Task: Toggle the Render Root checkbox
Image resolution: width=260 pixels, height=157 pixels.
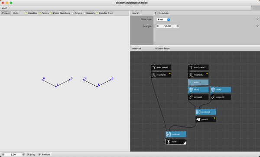Action: 97,13
